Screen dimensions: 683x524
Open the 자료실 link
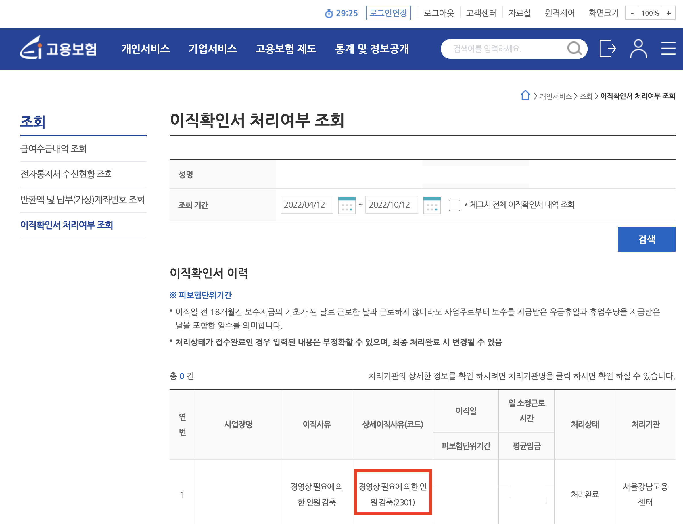pos(519,13)
